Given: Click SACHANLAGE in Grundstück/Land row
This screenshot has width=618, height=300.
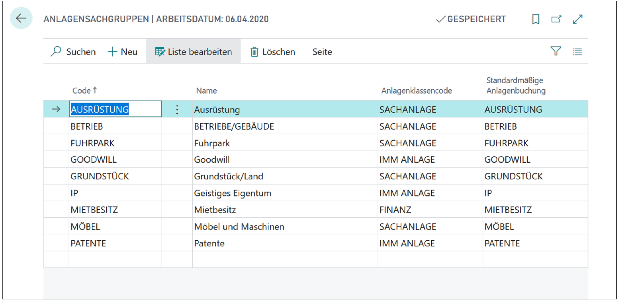Looking at the screenshot, I should (x=430, y=176).
